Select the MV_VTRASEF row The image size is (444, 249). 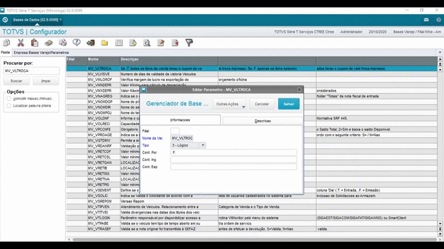pyautogui.click(x=252, y=229)
